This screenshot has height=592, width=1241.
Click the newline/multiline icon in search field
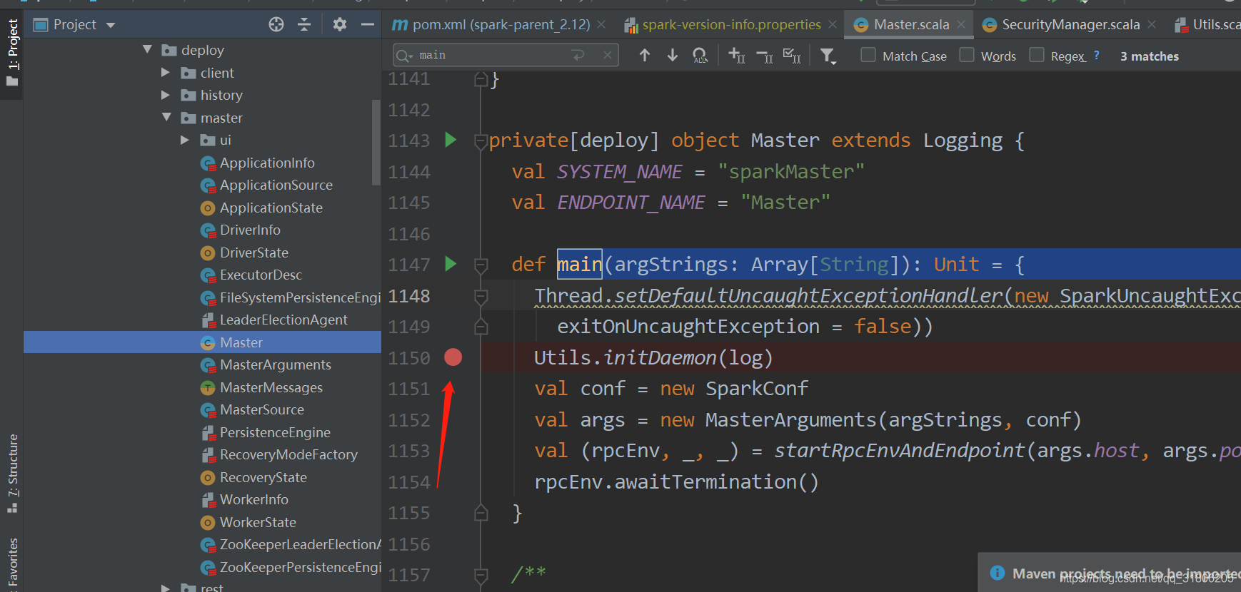[578, 55]
